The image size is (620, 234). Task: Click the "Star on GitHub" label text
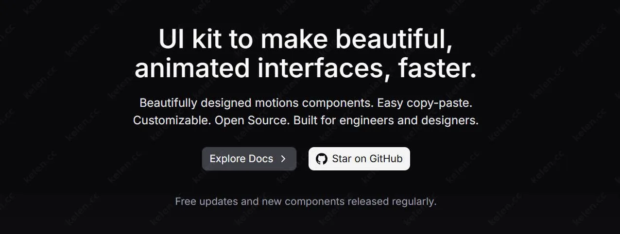[367, 159]
